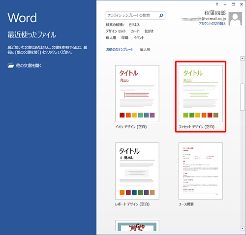Click the account name 秋葉四郎
Screen dimensions: 246x235
click(215, 13)
